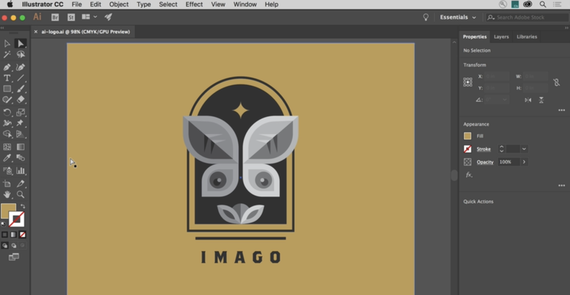The image size is (570, 295).
Task: Open Adobe Bridge from the Br icon
Action: (x=55, y=17)
